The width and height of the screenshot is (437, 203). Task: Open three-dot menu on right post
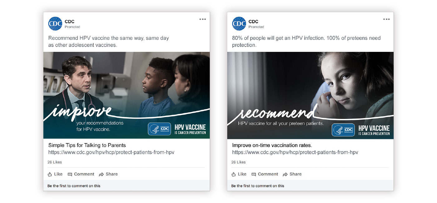click(386, 19)
